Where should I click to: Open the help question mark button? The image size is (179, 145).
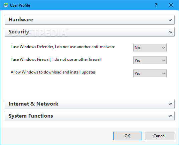(x=156, y=5)
